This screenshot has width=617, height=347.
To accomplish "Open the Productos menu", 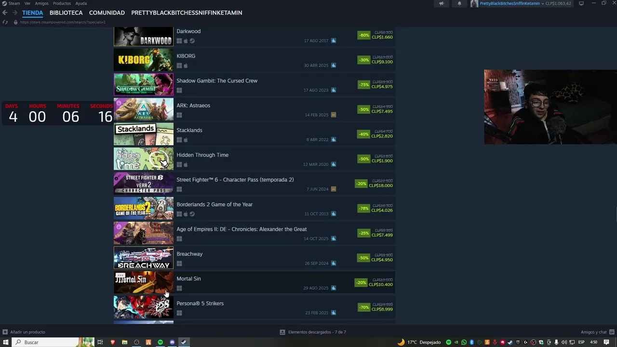I will pyautogui.click(x=62, y=3).
